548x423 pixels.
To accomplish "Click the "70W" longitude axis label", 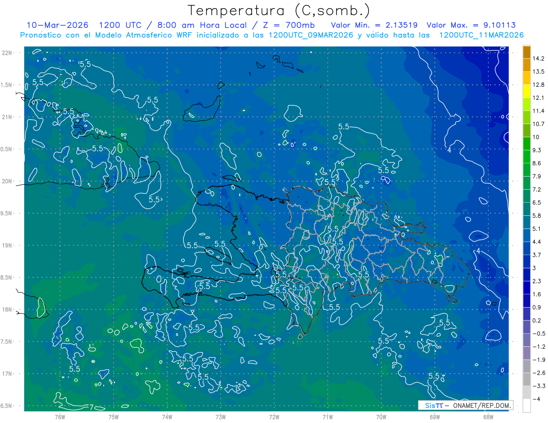I will (381, 417).
